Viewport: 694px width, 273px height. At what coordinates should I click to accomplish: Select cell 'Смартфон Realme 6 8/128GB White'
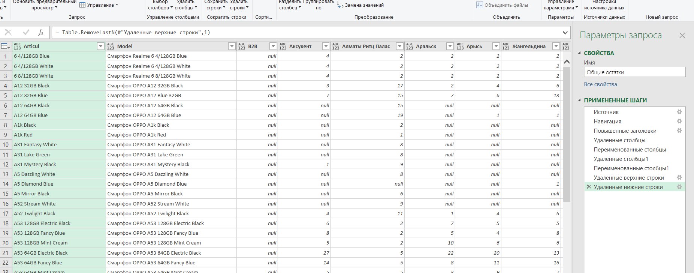point(171,76)
